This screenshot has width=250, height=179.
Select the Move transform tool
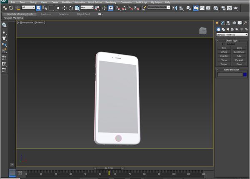coord(65,8)
